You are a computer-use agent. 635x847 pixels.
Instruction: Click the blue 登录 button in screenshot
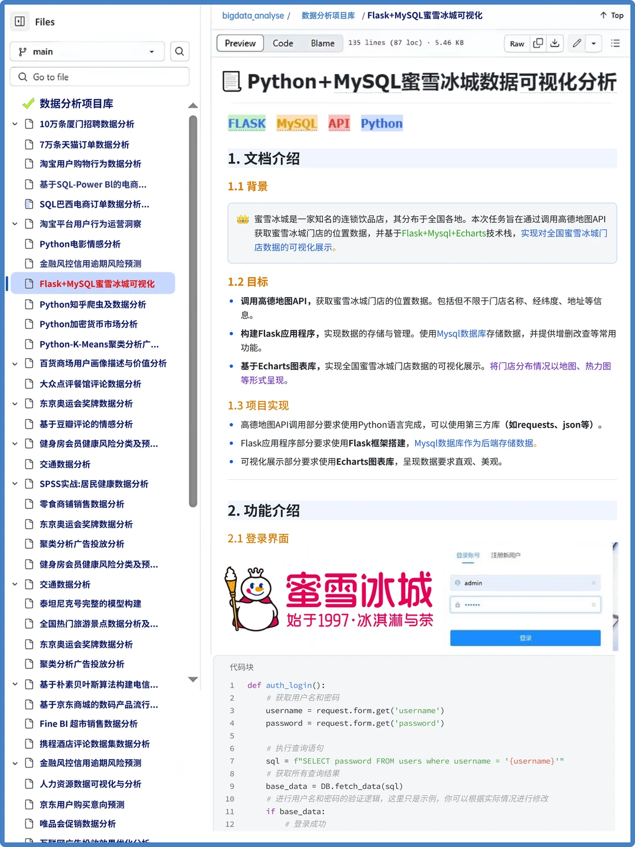coord(526,638)
